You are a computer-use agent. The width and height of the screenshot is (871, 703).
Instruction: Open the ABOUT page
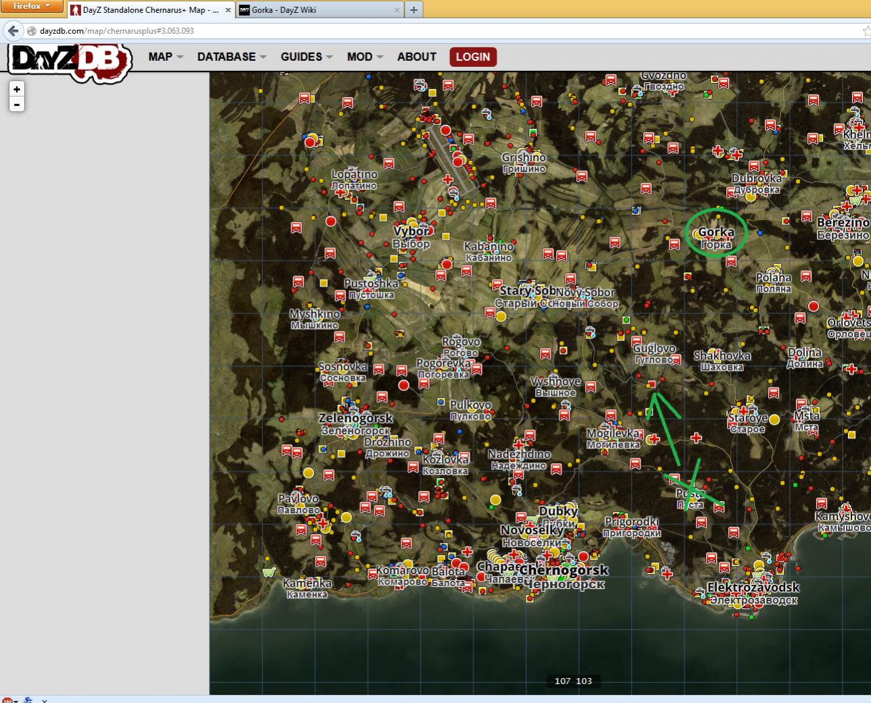tap(416, 57)
